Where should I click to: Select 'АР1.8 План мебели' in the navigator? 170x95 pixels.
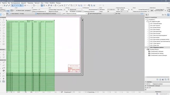[155, 37]
